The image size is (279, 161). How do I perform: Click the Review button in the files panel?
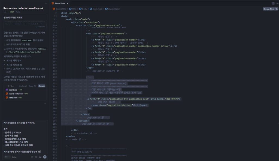(42, 86)
